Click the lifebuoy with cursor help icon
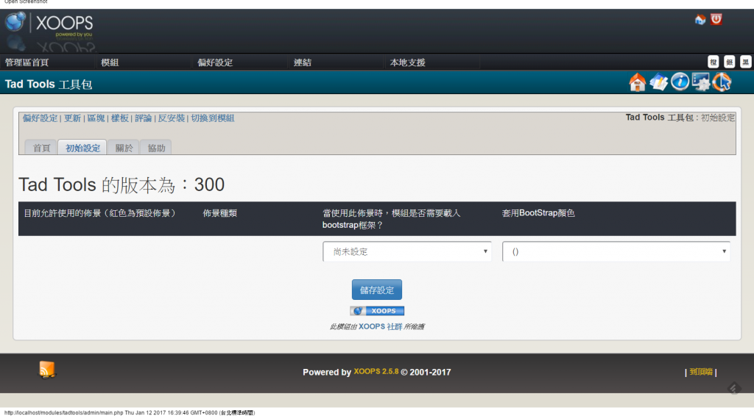Viewport: 754px width, 416px height. [x=722, y=82]
